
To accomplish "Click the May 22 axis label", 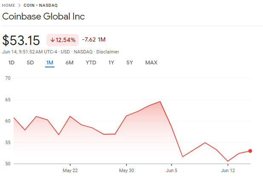I will [70, 171].
